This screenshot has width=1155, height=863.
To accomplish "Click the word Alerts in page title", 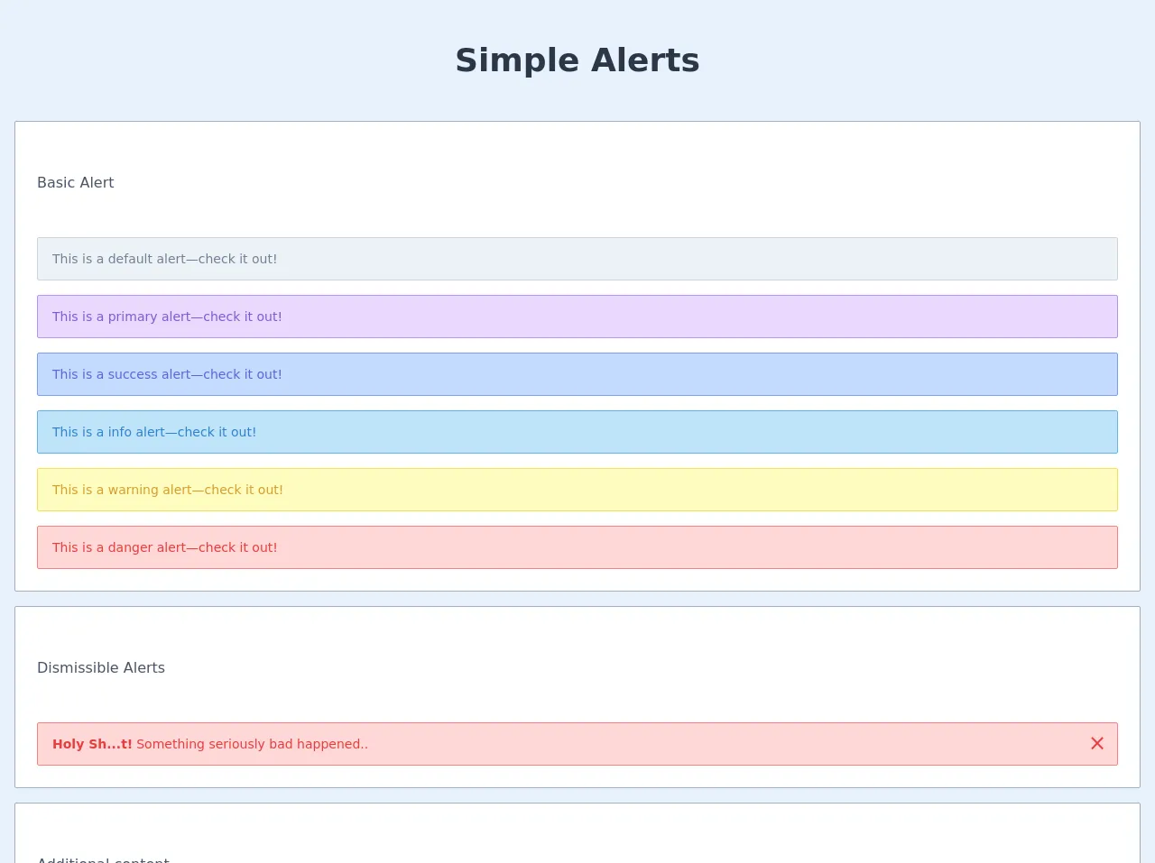I will coord(645,60).
